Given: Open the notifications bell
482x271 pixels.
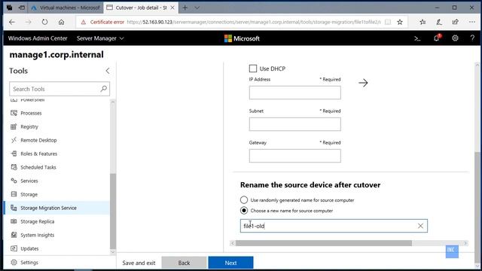Looking at the screenshot, I should coord(437,38).
